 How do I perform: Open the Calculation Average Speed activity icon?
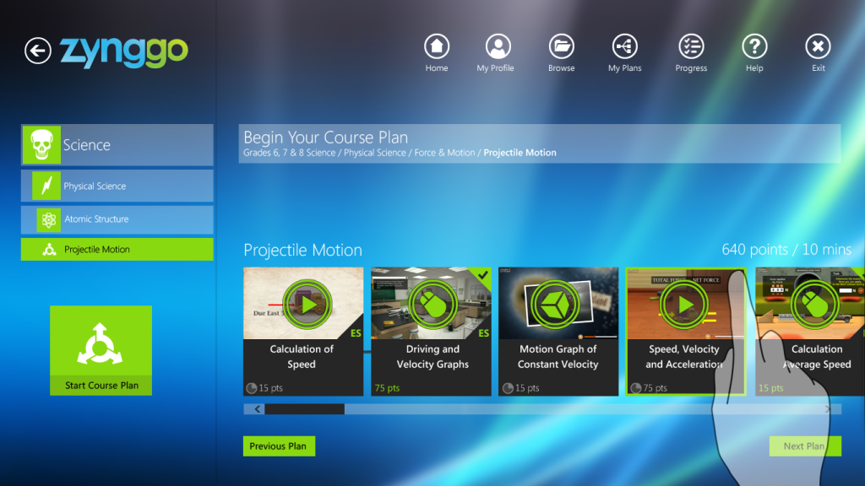pos(815,304)
